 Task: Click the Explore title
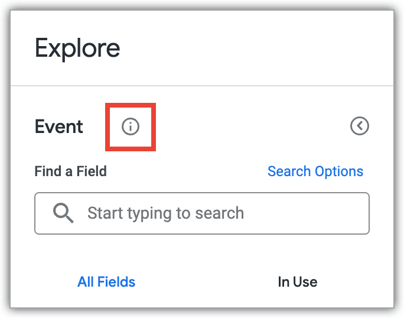77,48
